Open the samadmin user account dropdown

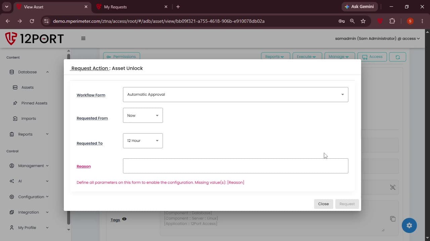pyautogui.click(x=377, y=38)
